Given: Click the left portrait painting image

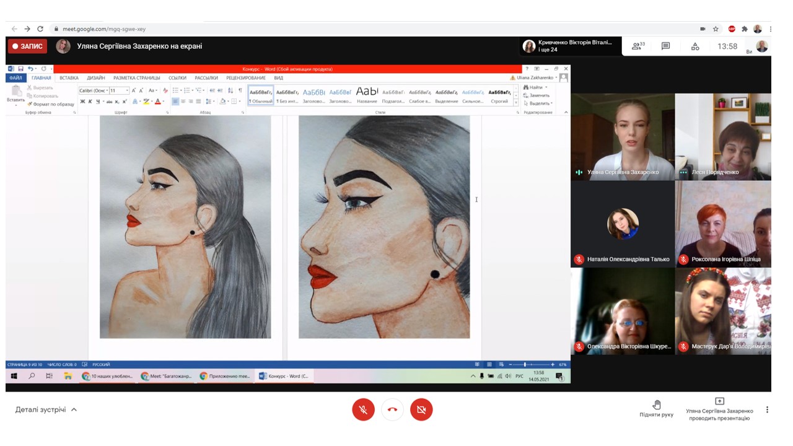Looking at the screenshot, I should pyautogui.click(x=185, y=227).
